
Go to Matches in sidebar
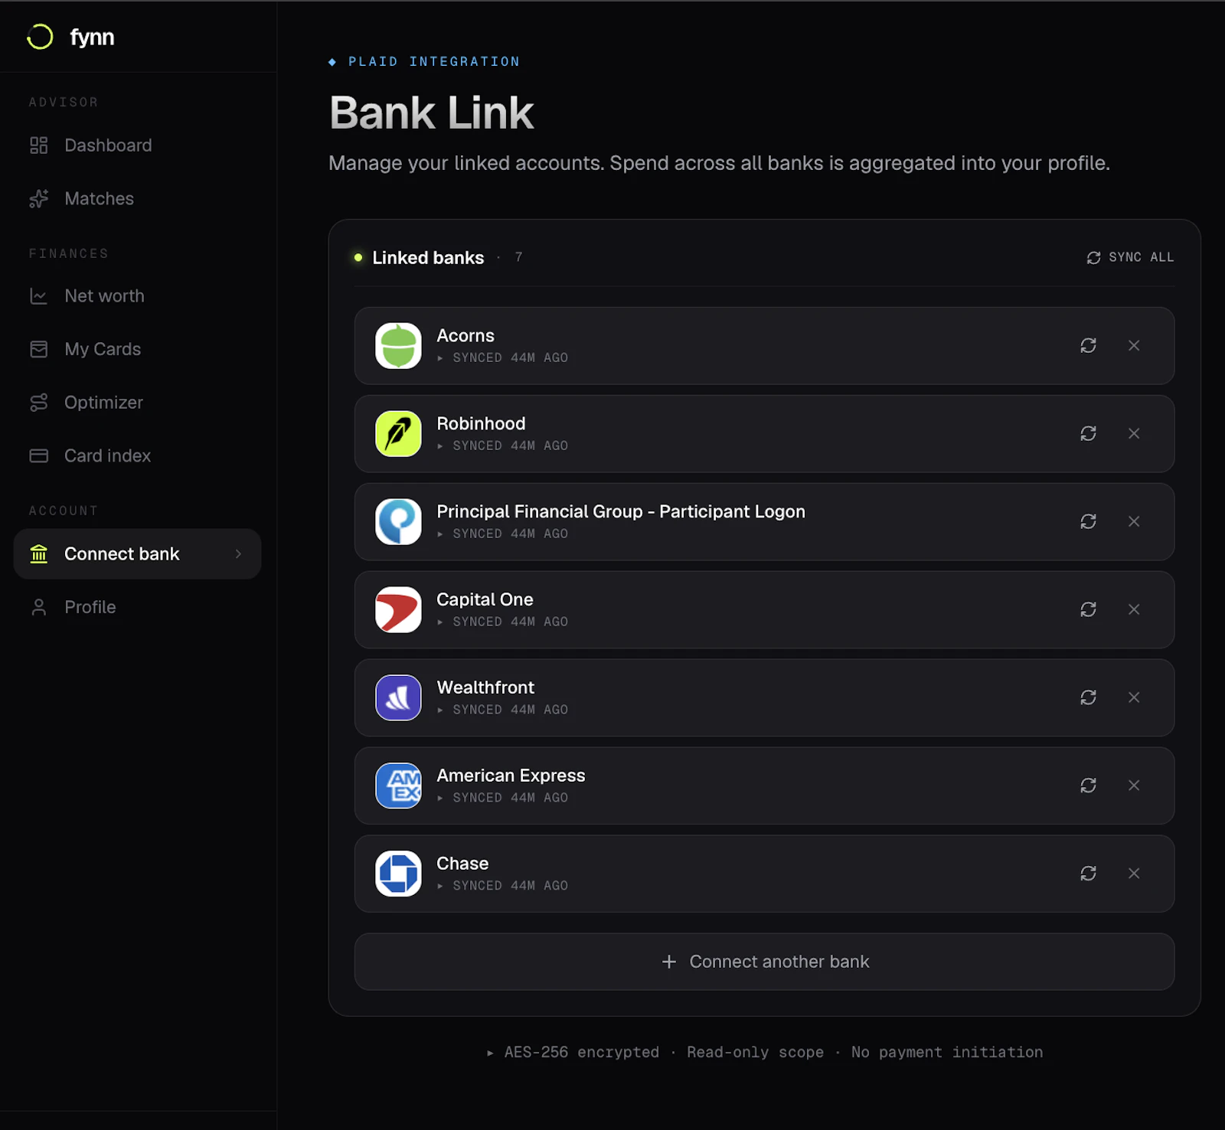[138, 199]
